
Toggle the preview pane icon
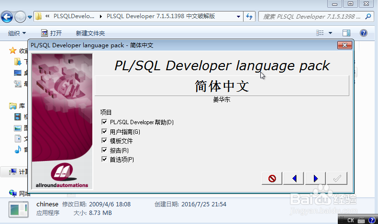(346, 33)
